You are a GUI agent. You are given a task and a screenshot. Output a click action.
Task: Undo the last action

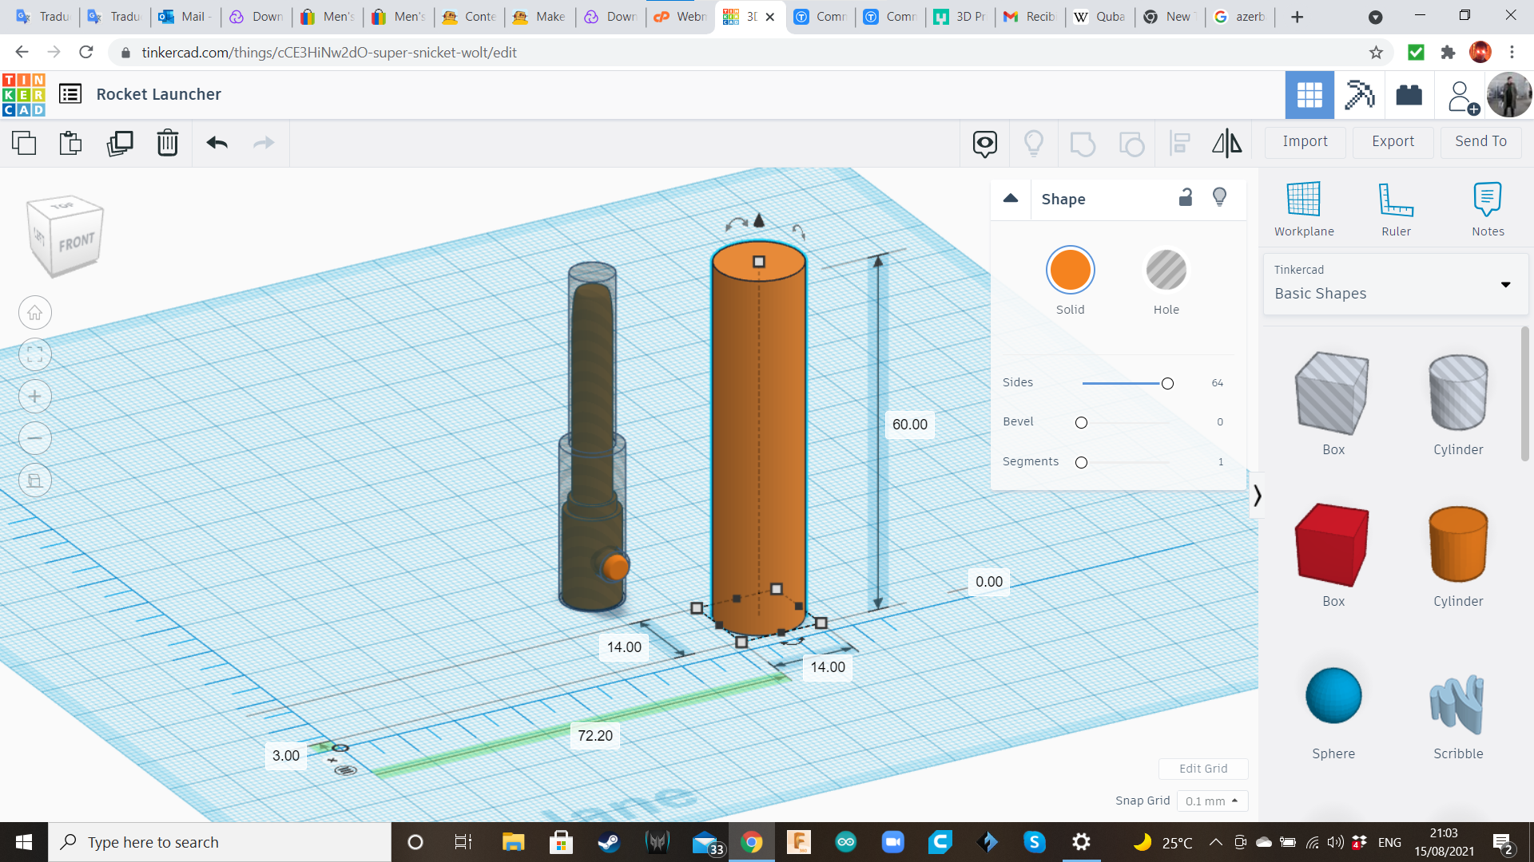216,143
